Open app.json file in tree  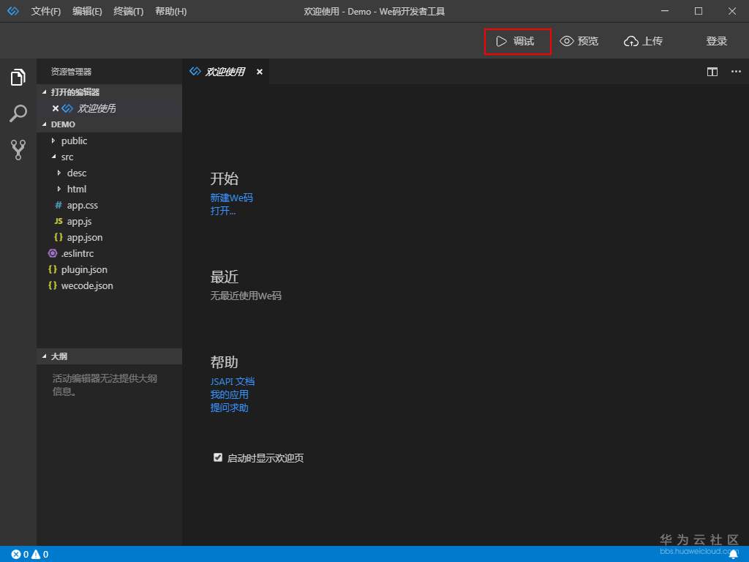click(x=110, y=238)
